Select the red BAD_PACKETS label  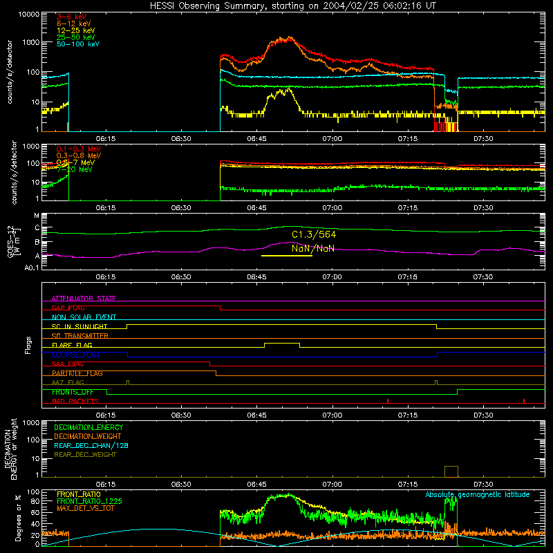[75, 401]
